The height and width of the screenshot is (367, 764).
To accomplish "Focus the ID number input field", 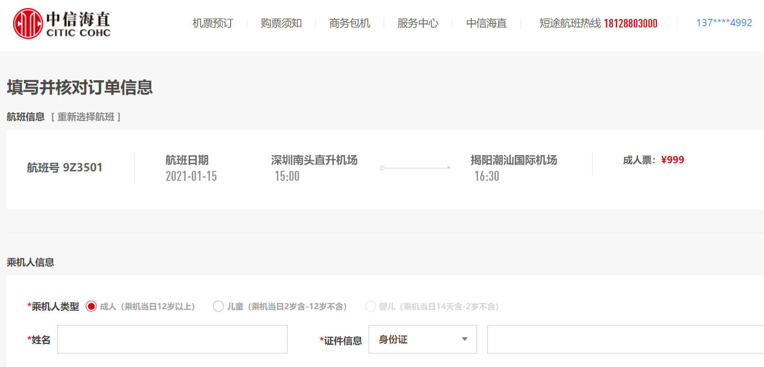I will click(625, 339).
